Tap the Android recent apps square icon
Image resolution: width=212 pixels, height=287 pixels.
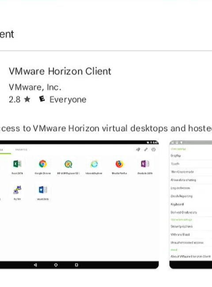click(76, 265)
